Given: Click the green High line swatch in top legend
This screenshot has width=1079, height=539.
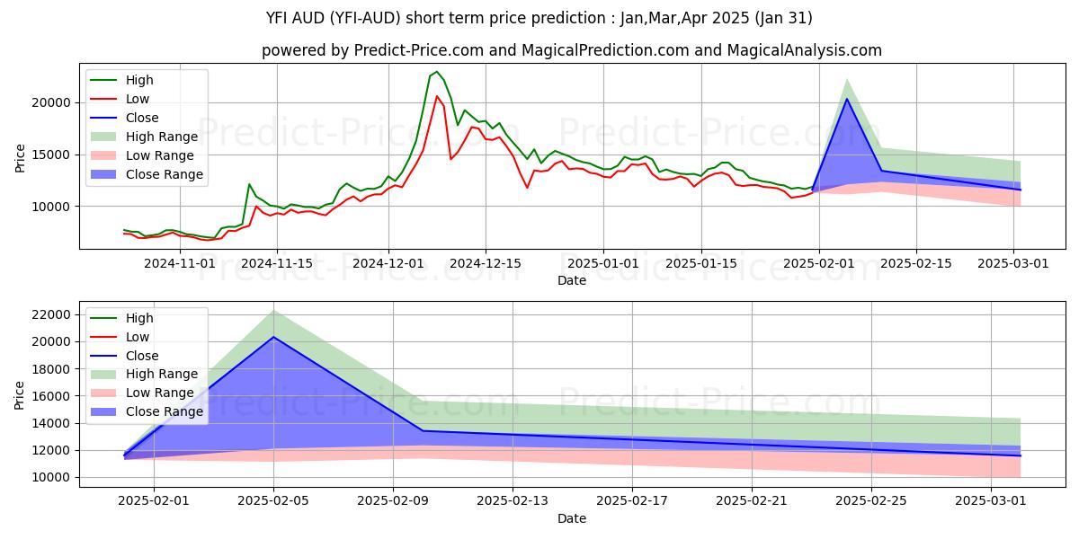Looking at the screenshot, I should tap(105, 80).
